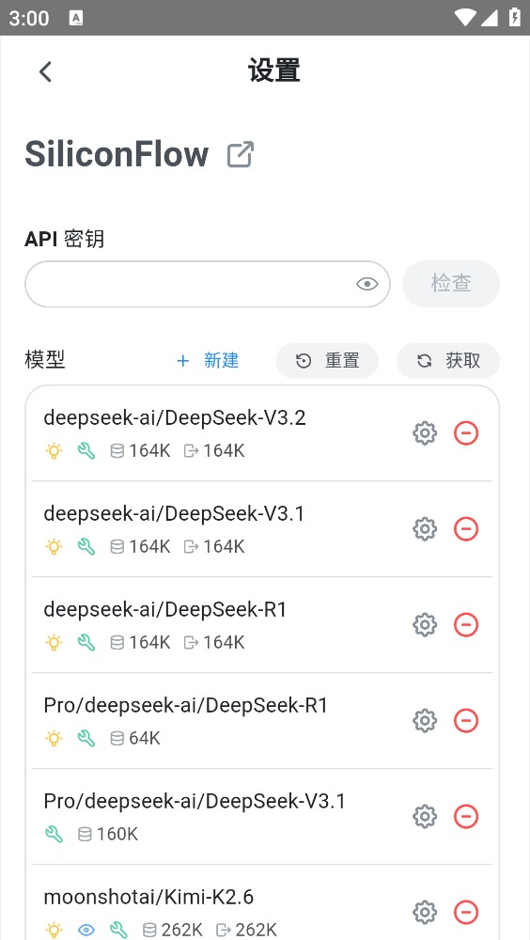
Task: Click the wrench icon under deepseek-ai/DeepSeek-V3.1
Action: (x=86, y=546)
